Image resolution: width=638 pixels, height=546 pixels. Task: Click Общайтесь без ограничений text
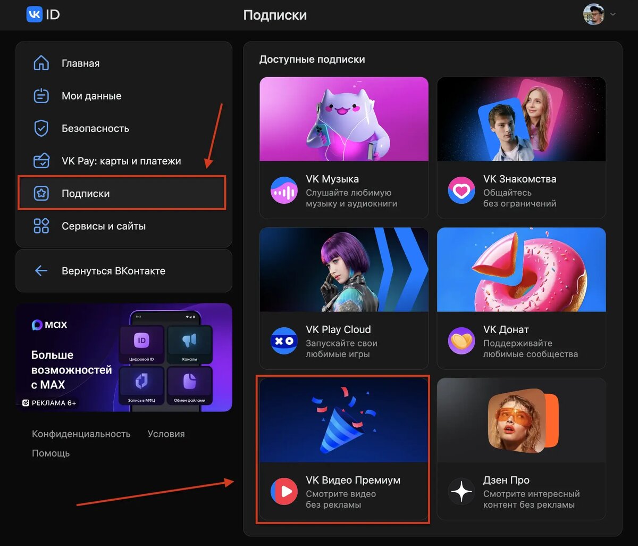519,198
